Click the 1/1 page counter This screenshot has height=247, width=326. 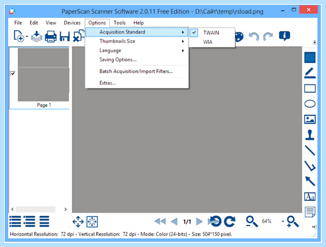pos(187,221)
